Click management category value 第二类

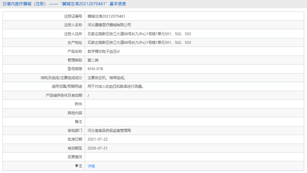point(93,60)
